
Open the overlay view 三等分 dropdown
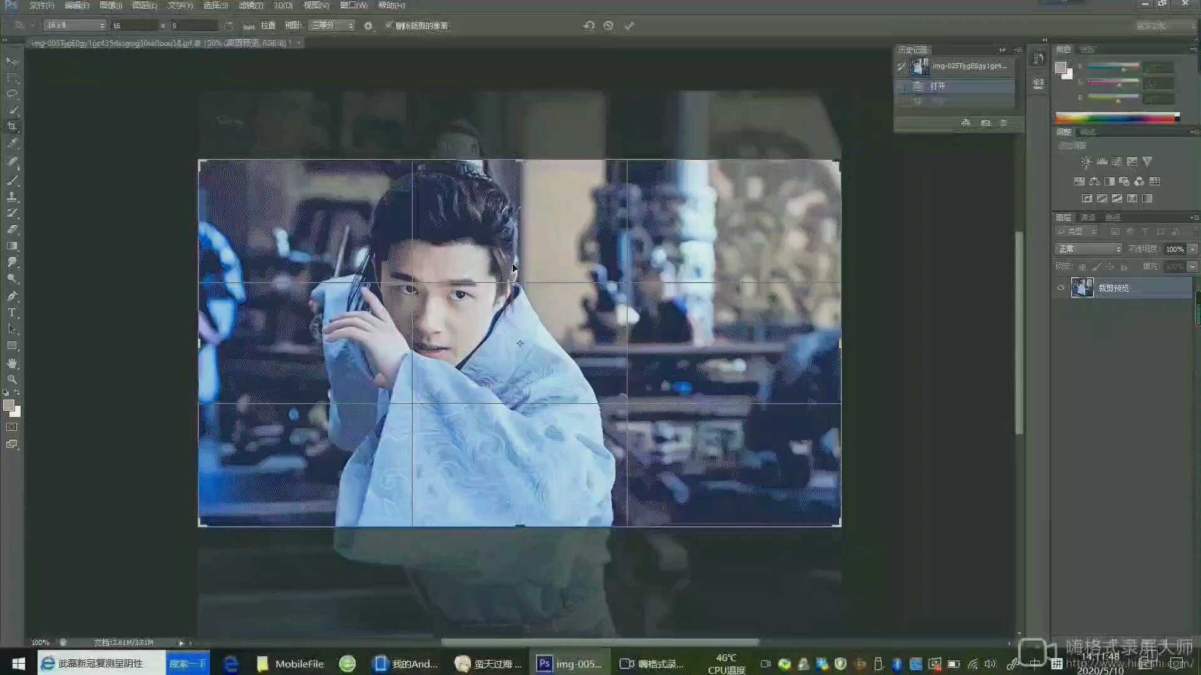(x=332, y=26)
